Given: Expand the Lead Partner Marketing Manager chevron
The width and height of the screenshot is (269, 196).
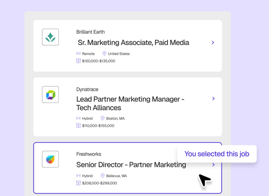Looking at the screenshot, I should [x=213, y=99].
